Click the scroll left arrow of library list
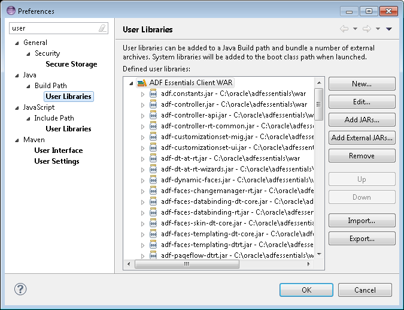Viewport: 404px width, 310px height. (x=129, y=264)
